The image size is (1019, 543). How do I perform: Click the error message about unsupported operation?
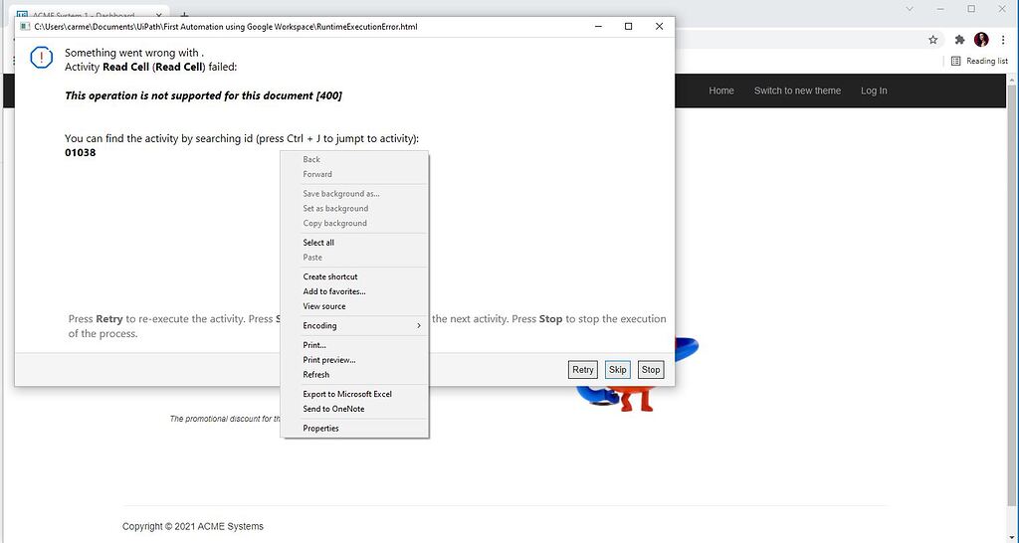tap(203, 95)
